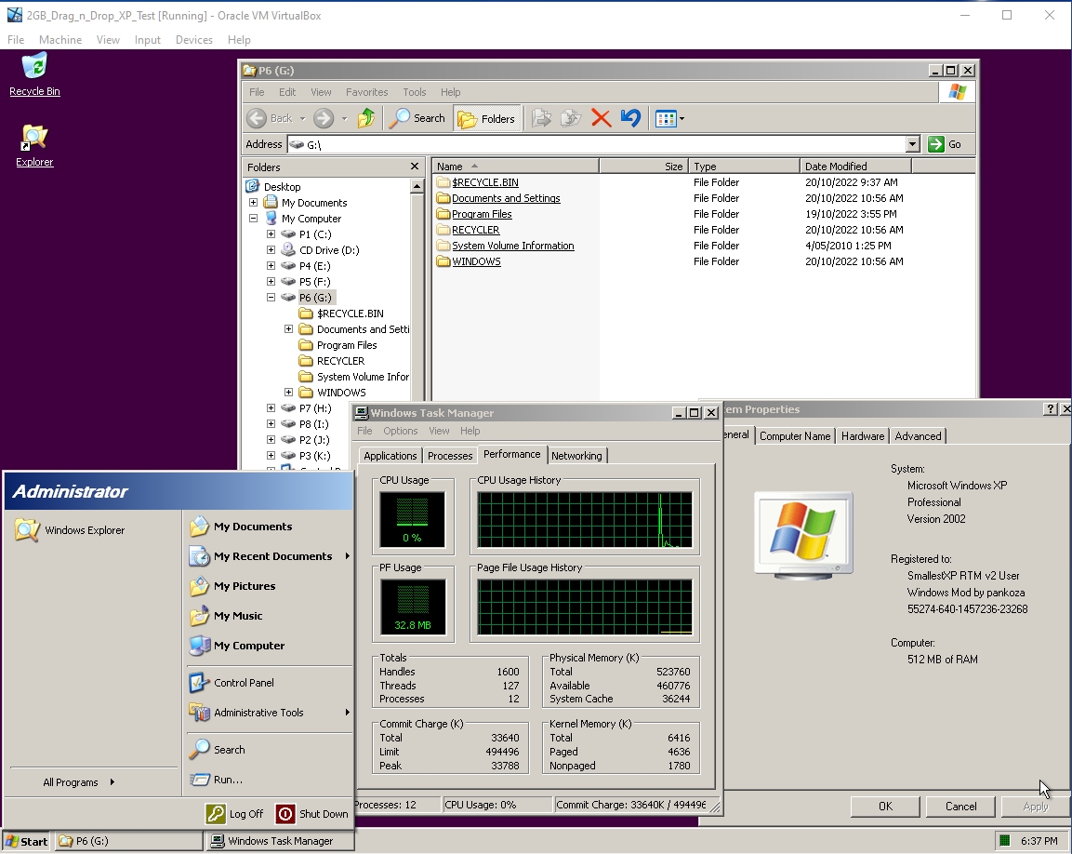
Task: Sort files by the Date Modified column
Action: click(855, 167)
